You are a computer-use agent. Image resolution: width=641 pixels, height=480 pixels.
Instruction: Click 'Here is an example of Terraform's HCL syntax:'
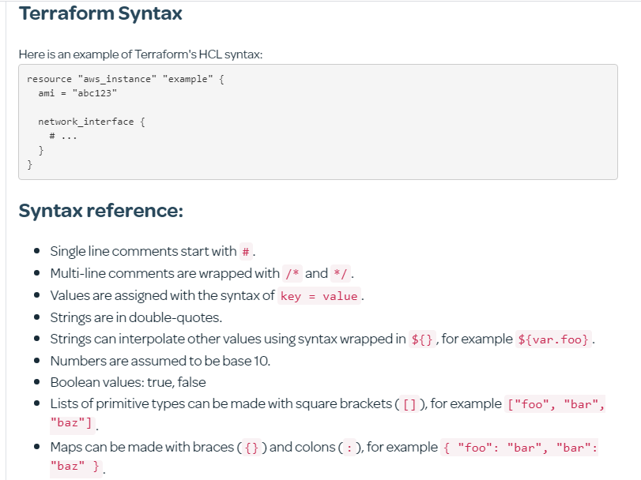[x=141, y=54]
